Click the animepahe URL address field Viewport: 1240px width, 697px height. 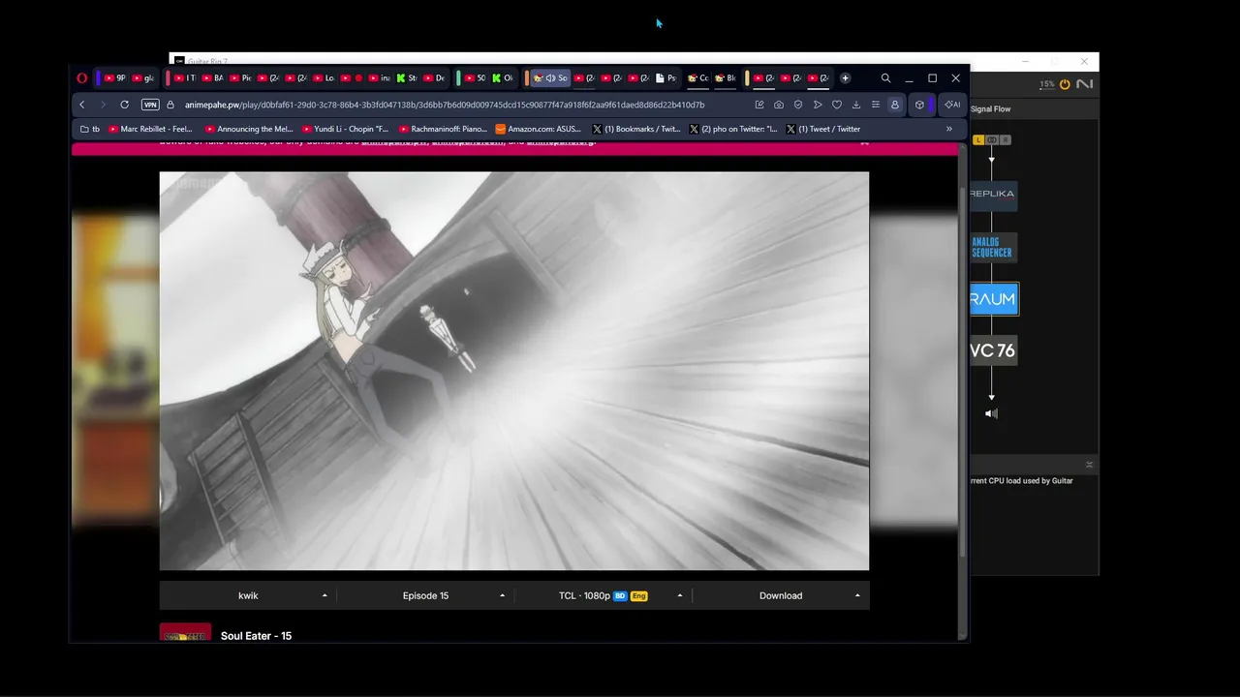pos(445,105)
